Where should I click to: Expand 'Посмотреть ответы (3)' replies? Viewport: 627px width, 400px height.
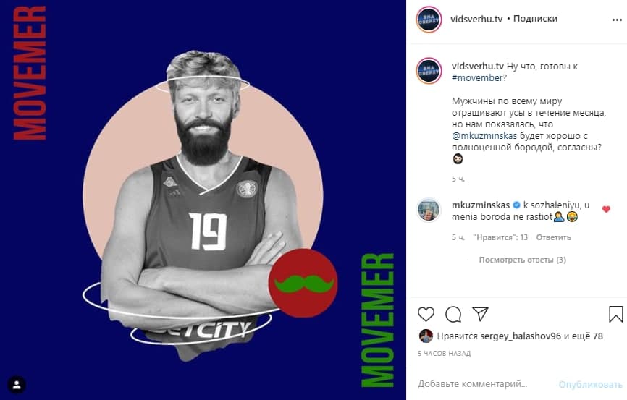pos(522,260)
